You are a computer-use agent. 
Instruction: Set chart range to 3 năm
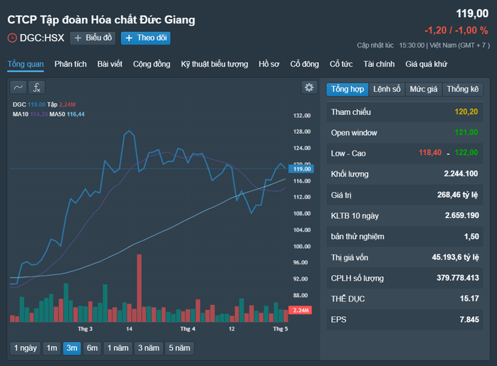click(149, 348)
